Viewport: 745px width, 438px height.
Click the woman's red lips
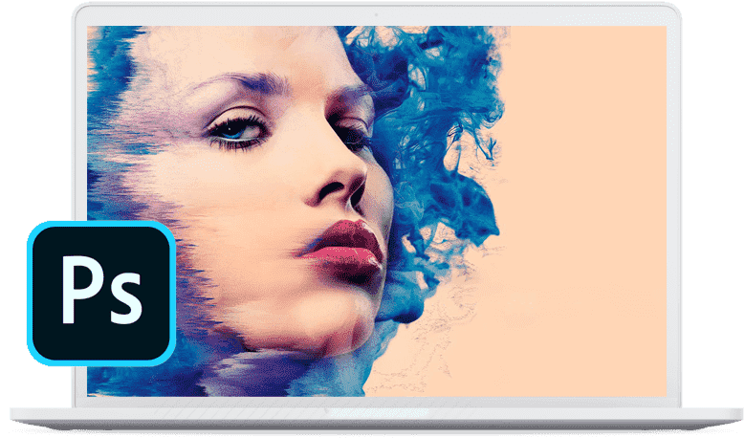click(x=346, y=247)
